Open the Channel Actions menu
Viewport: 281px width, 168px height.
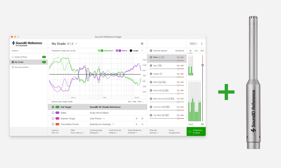point(154,132)
